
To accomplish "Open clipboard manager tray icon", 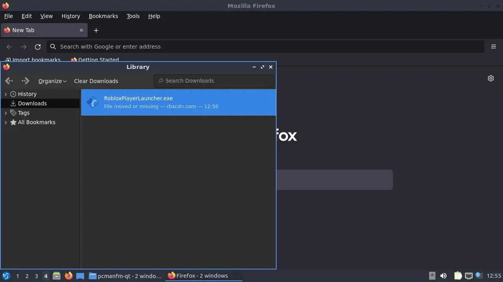I will click(458, 276).
